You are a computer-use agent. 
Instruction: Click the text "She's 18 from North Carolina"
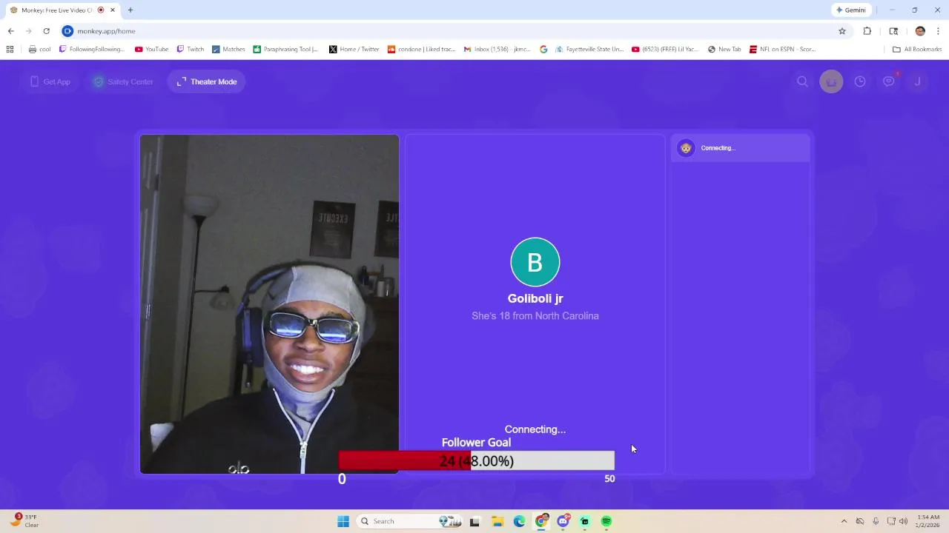[x=535, y=315]
